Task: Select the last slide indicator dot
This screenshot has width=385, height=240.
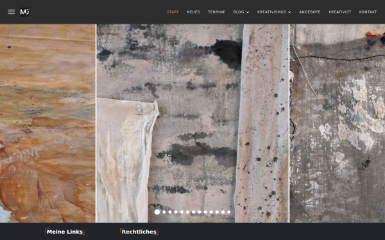Action: (229, 212)
